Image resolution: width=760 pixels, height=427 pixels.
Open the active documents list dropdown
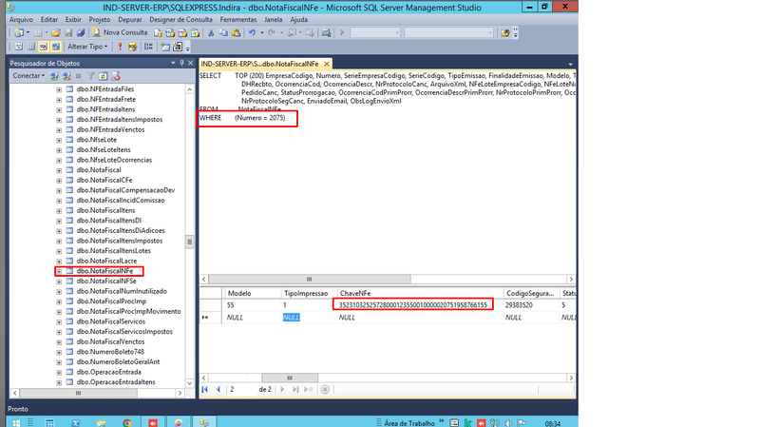(x=571, y=64)
